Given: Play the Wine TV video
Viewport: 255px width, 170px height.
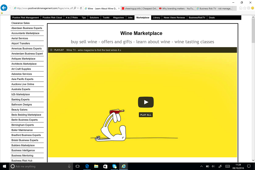Looking at the screenshot, I should click(146, 102).
